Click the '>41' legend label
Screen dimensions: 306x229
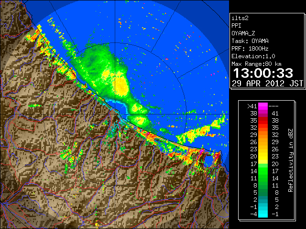(252, 106)
